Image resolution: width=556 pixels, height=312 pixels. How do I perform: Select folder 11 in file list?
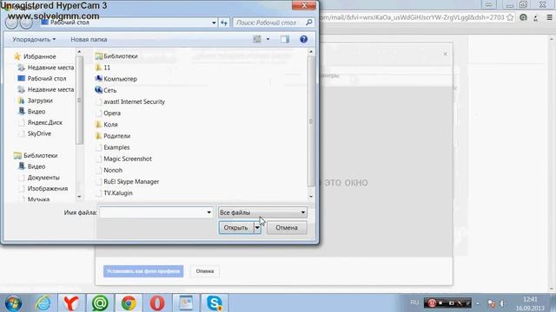(107, 68)
